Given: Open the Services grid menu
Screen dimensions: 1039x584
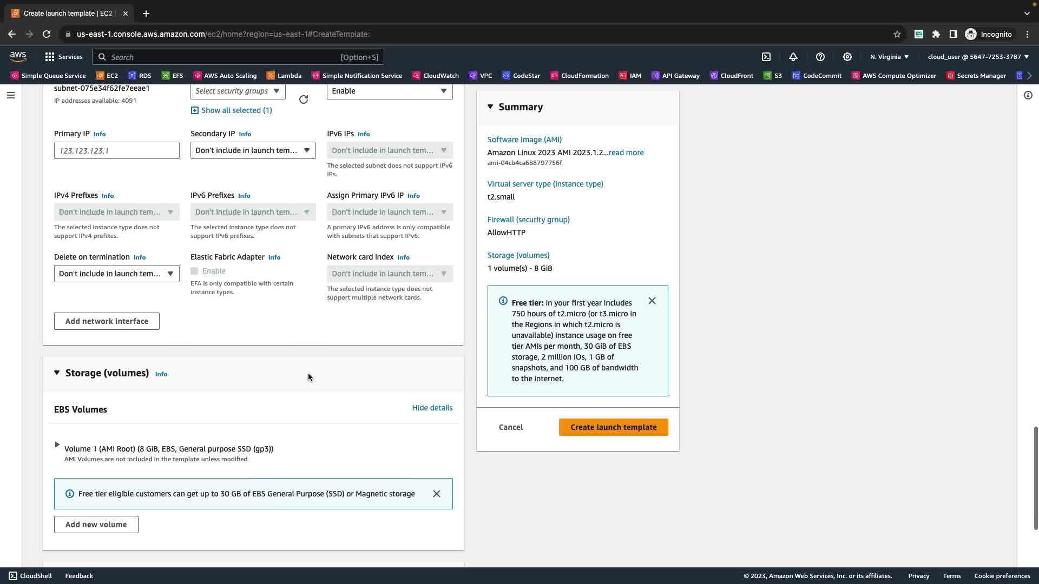Looking at the screenshot, I should click(63, 57).
